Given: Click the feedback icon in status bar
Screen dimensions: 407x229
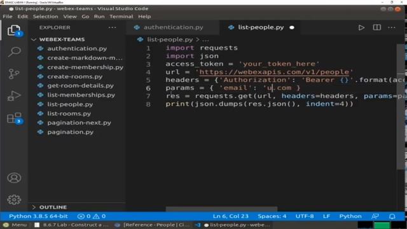Looking at the screenshot, I should click(375, 216).
